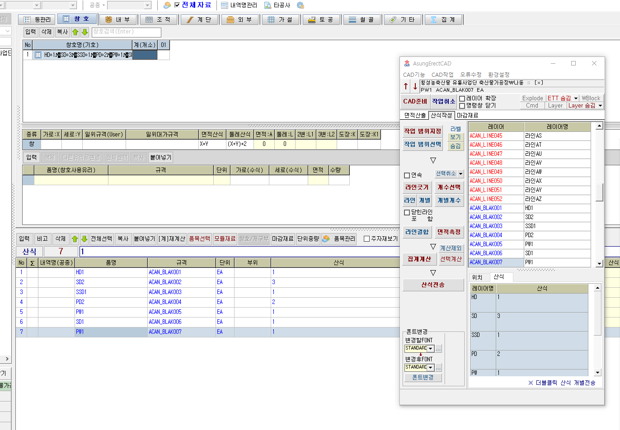
Task: Click the red down arrow in AsungErectCAD
Action: coord(415,86)
